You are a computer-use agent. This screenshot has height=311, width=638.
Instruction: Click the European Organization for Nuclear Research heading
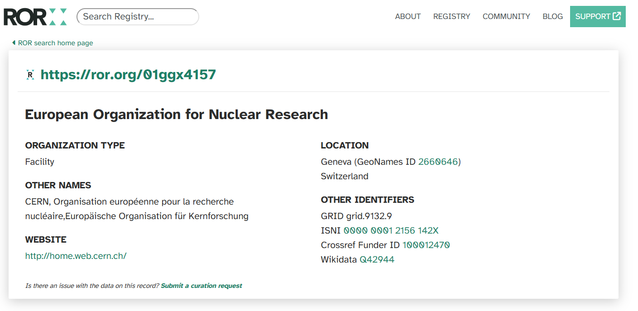coord(176,115)
